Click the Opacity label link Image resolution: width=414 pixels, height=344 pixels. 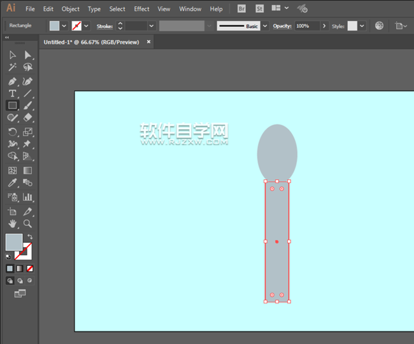pos(282,26)
